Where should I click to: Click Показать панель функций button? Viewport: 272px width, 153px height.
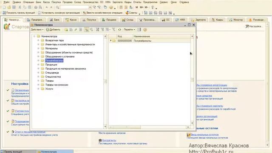coord(19,13)
